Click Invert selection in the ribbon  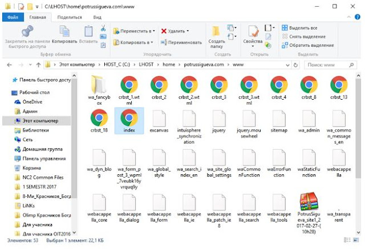[x=308, y=45]
